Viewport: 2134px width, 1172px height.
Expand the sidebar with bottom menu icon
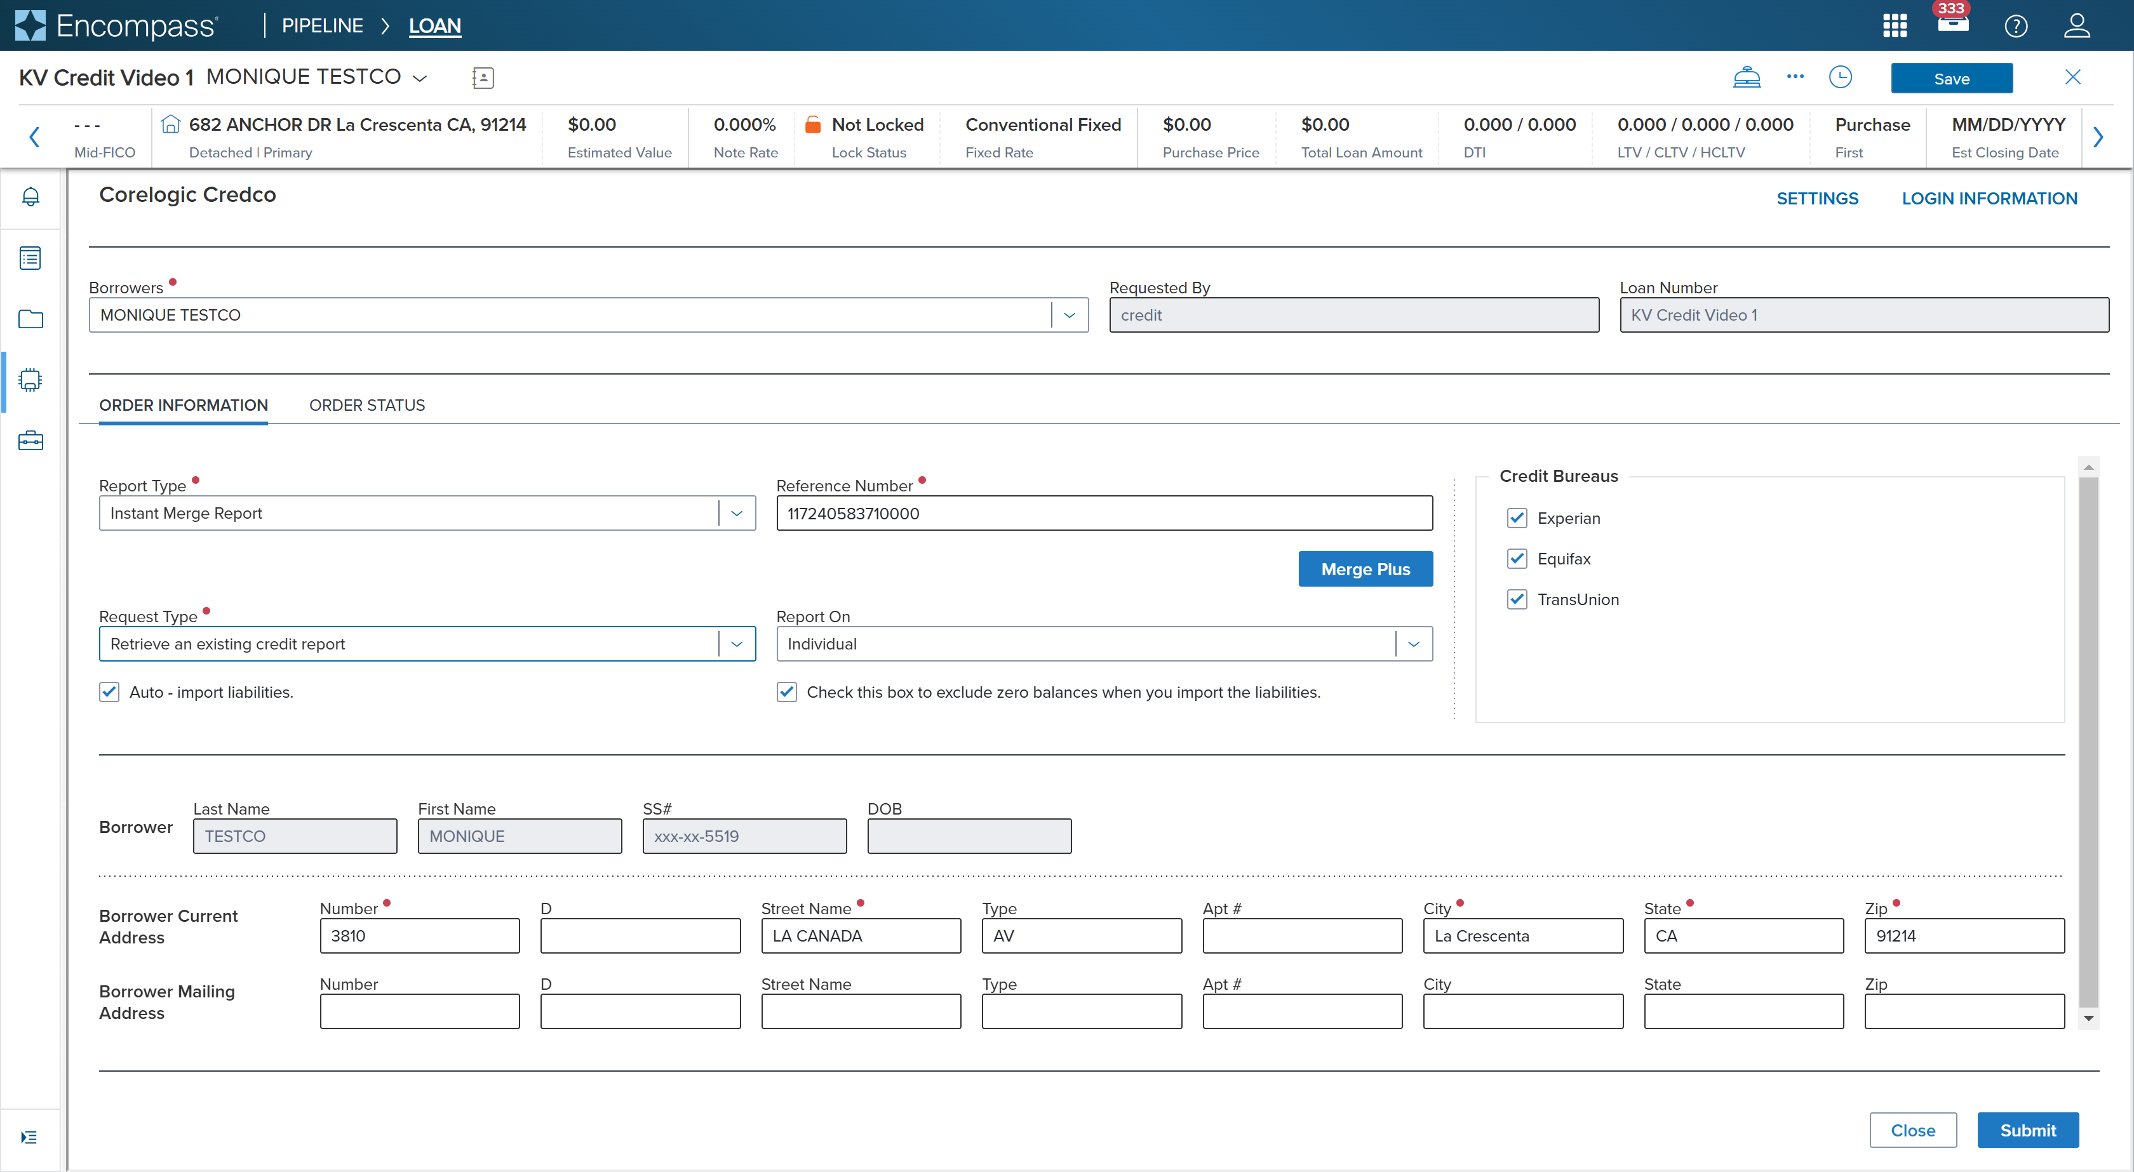29,1137
